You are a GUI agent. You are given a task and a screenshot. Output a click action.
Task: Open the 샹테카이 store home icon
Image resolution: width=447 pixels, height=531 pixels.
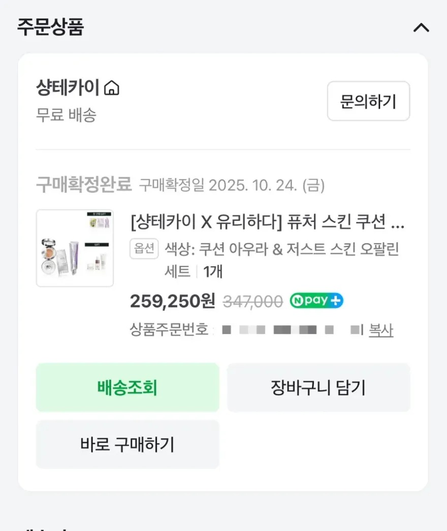pos(112,88)
